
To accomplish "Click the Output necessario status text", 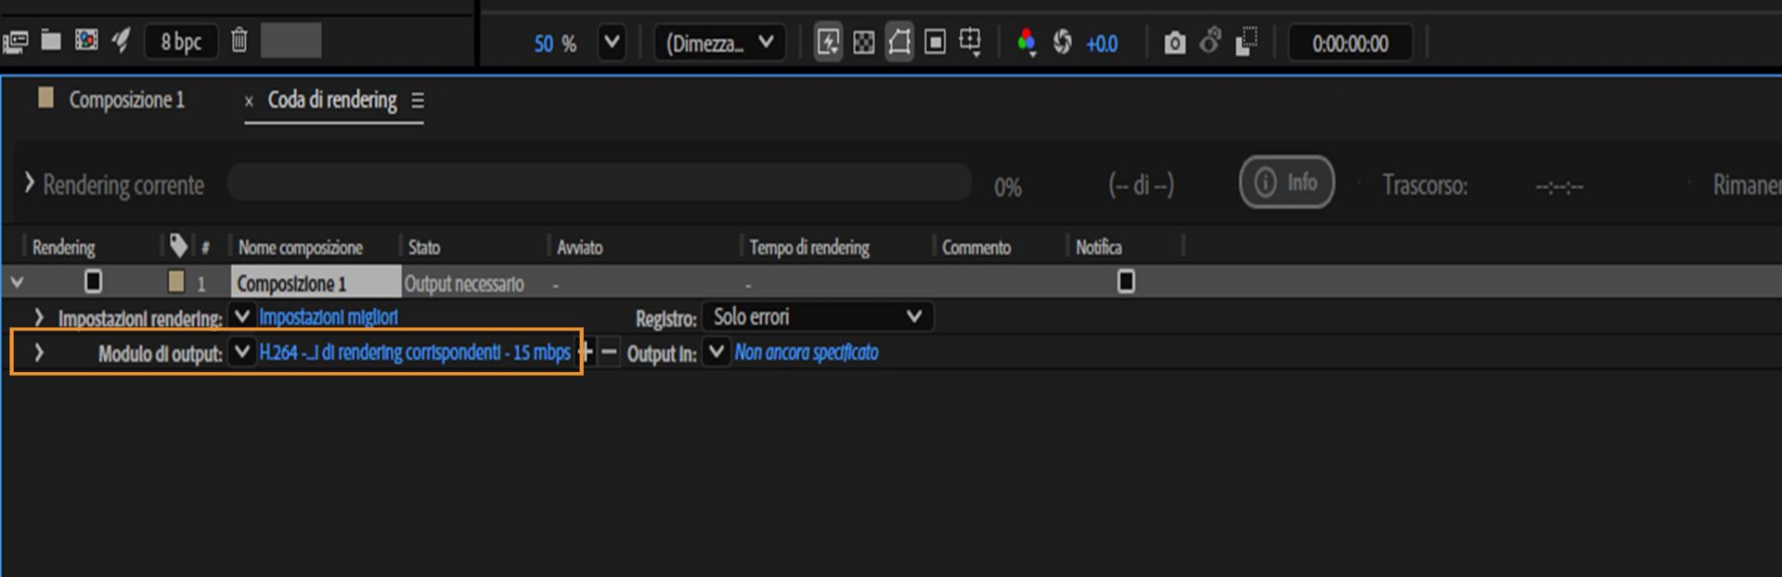I will pyautogui.click(x=464, y=284).
